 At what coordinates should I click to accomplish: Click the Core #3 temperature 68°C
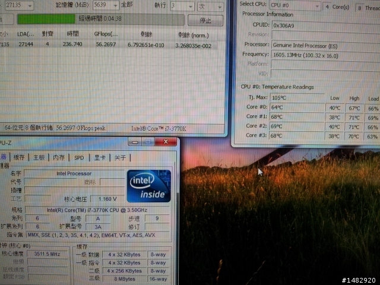(296, 136)
